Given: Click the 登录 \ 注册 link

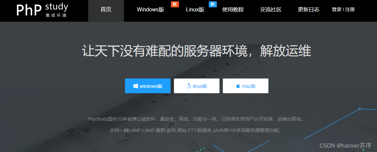Looking at the screenshot, I should (x=343, y=10).
